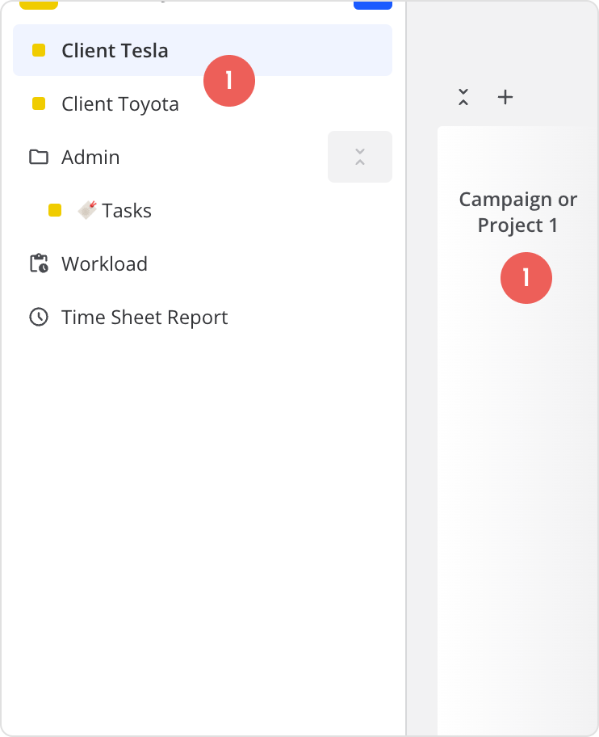
Task: Open the Tasks board under Admin
Action: [127, 211]
